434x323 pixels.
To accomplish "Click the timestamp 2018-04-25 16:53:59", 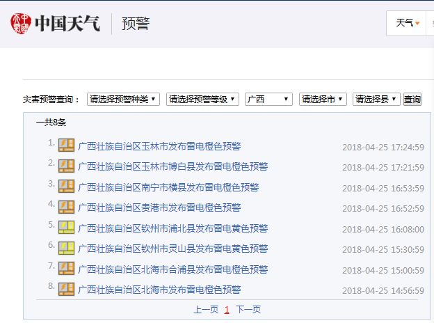I will pyautogui.click(x=383, y=188).
